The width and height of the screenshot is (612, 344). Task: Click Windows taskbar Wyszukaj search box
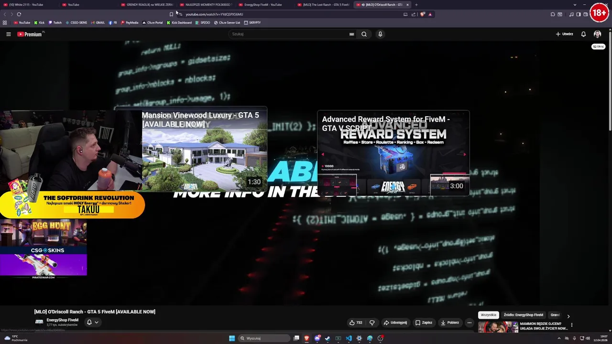click(x=264, y=338)
